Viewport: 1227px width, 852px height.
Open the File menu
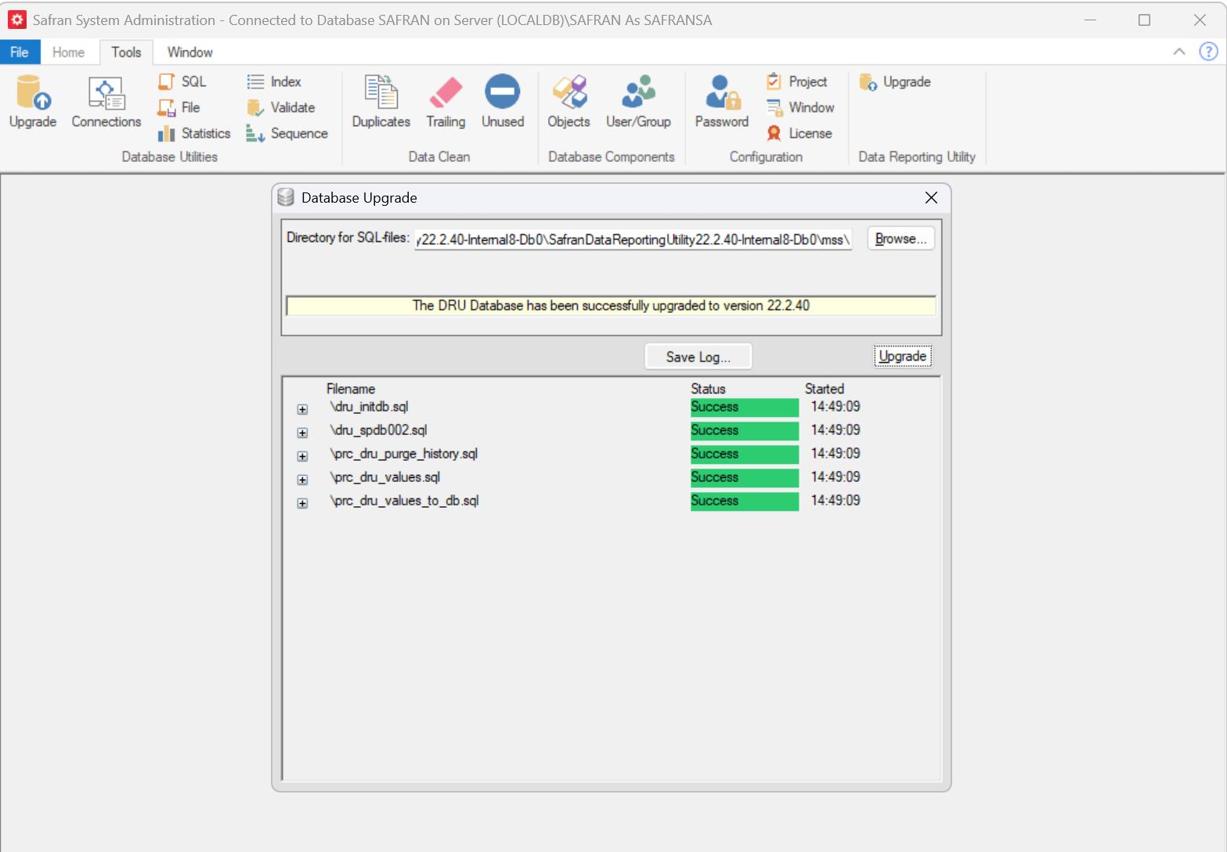coord(20,52)
